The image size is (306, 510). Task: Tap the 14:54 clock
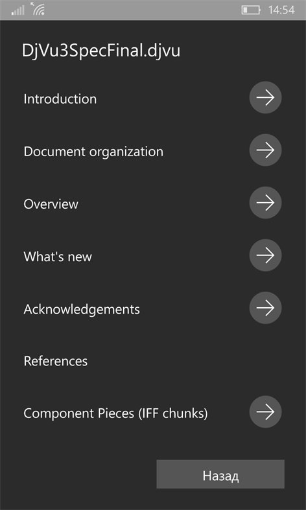[x=281, y=10]
